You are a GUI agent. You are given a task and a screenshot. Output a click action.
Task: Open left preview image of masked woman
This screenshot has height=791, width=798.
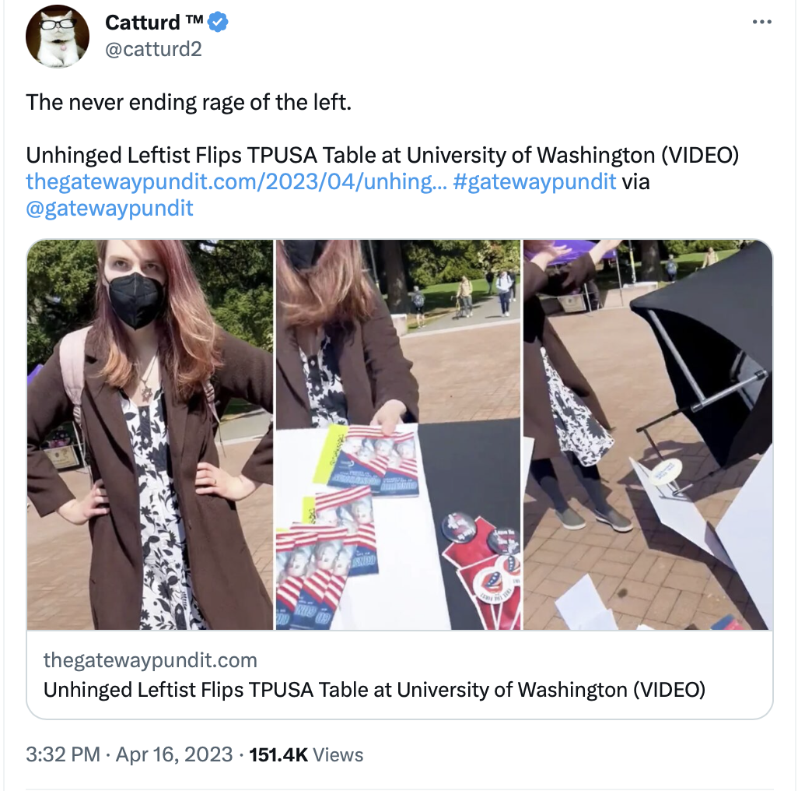(x=150, y=435)
